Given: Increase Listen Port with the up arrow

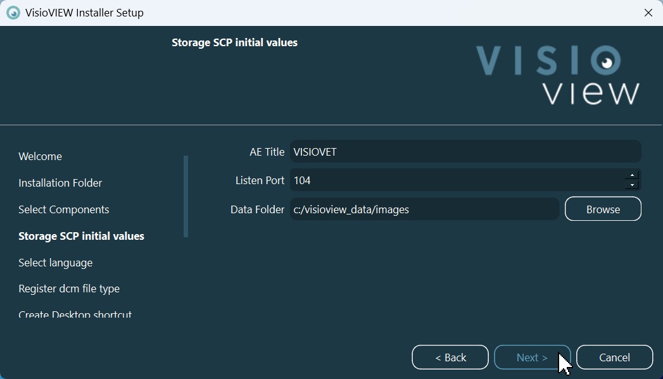Looking at the screenshot, I should [632, 175].
